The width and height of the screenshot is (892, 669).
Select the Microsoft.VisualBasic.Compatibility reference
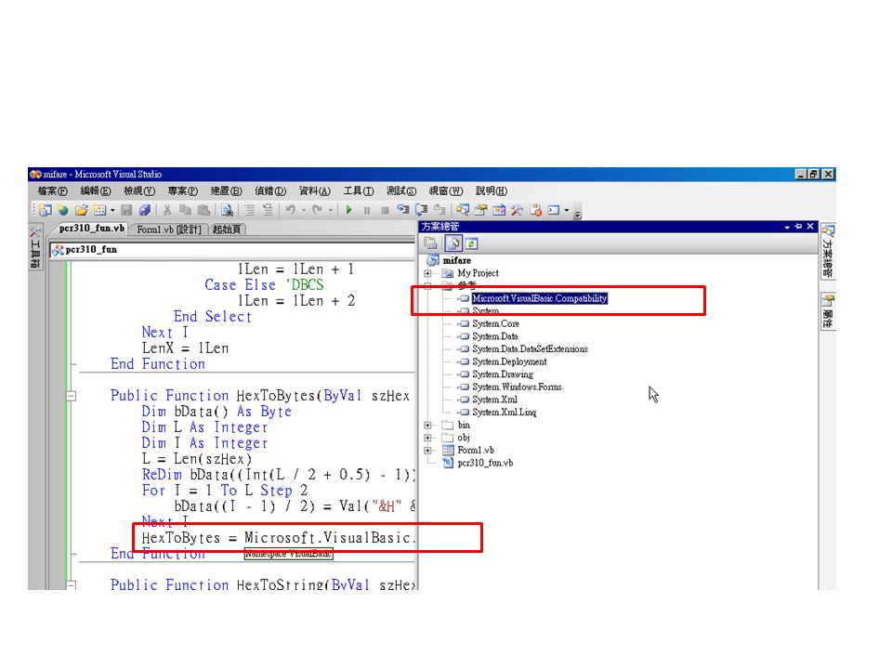point(539,298)
